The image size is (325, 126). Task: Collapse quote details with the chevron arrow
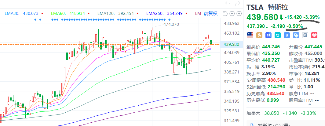coord(310,104)
